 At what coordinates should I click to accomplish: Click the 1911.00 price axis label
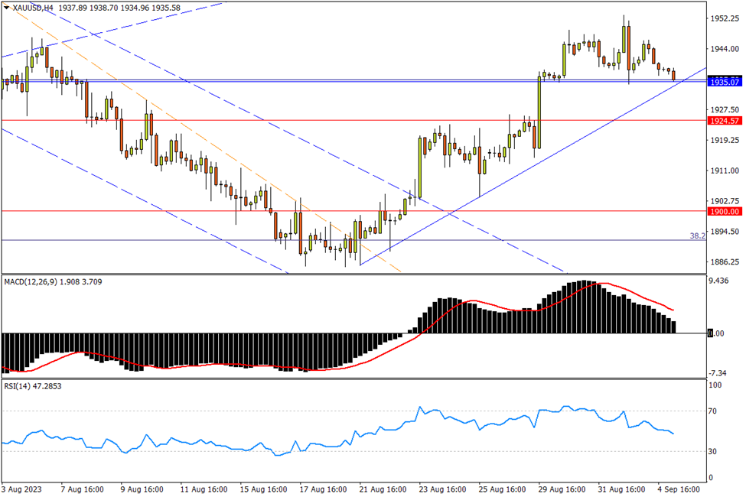(x=724, y=171)
